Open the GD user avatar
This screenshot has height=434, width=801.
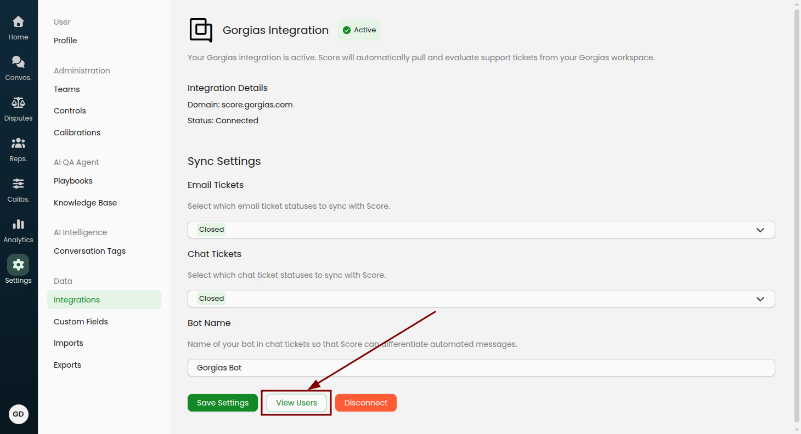click(x=19, y=414)
